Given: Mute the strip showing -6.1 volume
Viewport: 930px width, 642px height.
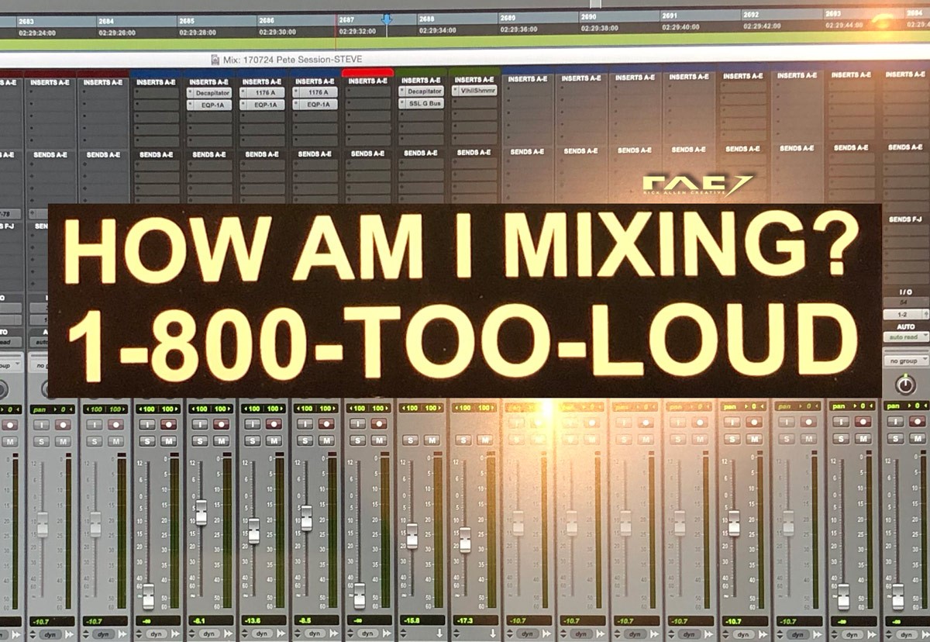Looking at the screenshot, I should 221,440.
